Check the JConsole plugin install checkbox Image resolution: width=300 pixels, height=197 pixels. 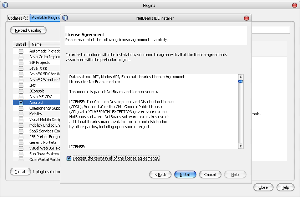[x=21, y=91]
